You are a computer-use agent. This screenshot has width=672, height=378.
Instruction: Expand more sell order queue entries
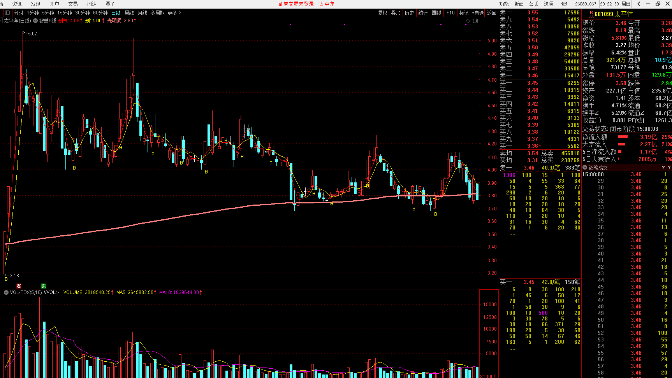(512, 234)
